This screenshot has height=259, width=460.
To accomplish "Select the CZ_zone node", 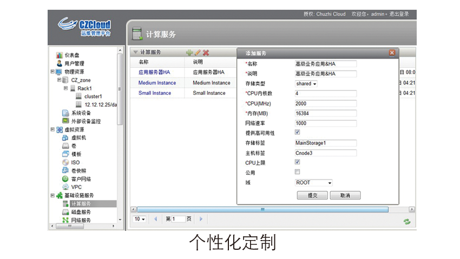I will point(81,80).
